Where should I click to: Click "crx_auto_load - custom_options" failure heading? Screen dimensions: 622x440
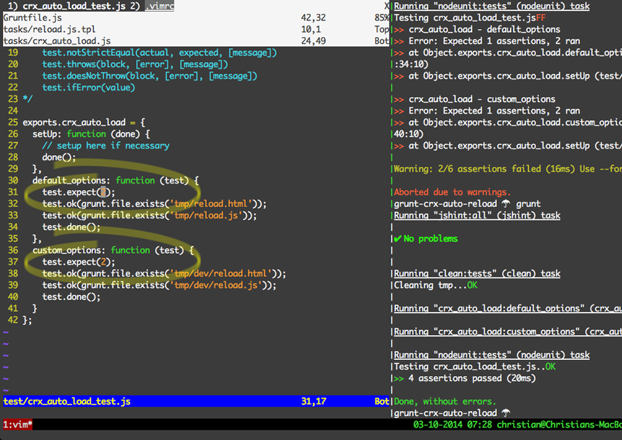click(x=482, y=99)
